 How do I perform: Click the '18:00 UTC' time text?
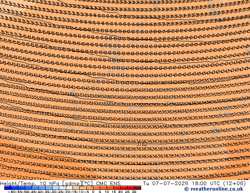point(207,184)
